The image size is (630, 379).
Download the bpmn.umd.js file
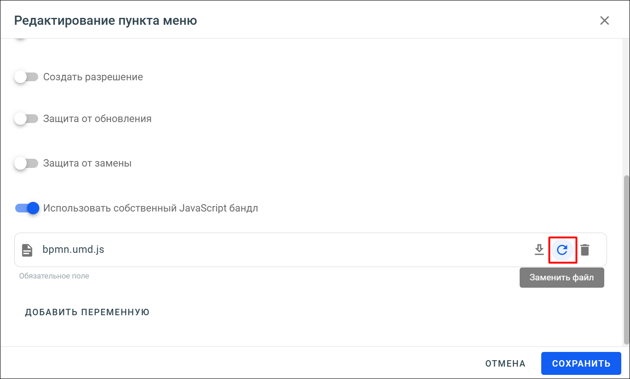pyautogui.click(x=539, y=250)
